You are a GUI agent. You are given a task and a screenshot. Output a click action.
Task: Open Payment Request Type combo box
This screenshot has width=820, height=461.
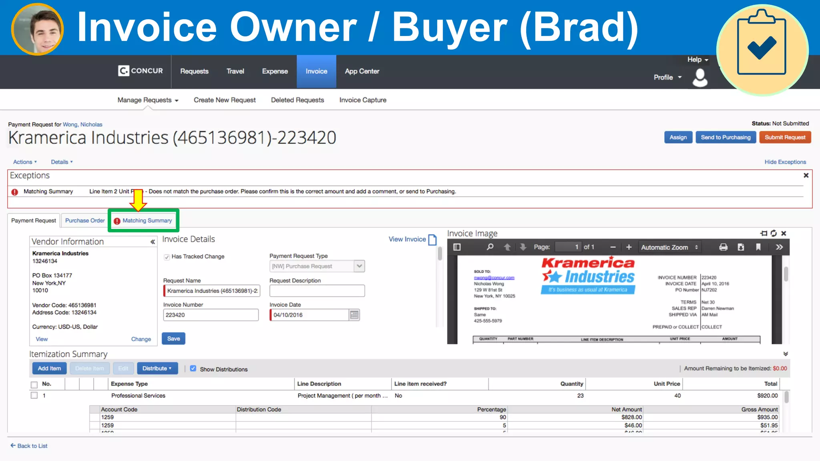coord(317,266)
